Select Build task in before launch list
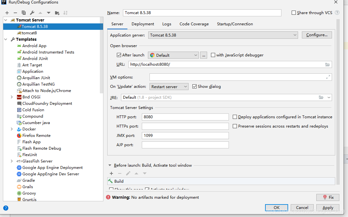This screenshot has height=217, width=348. (221, 181)
